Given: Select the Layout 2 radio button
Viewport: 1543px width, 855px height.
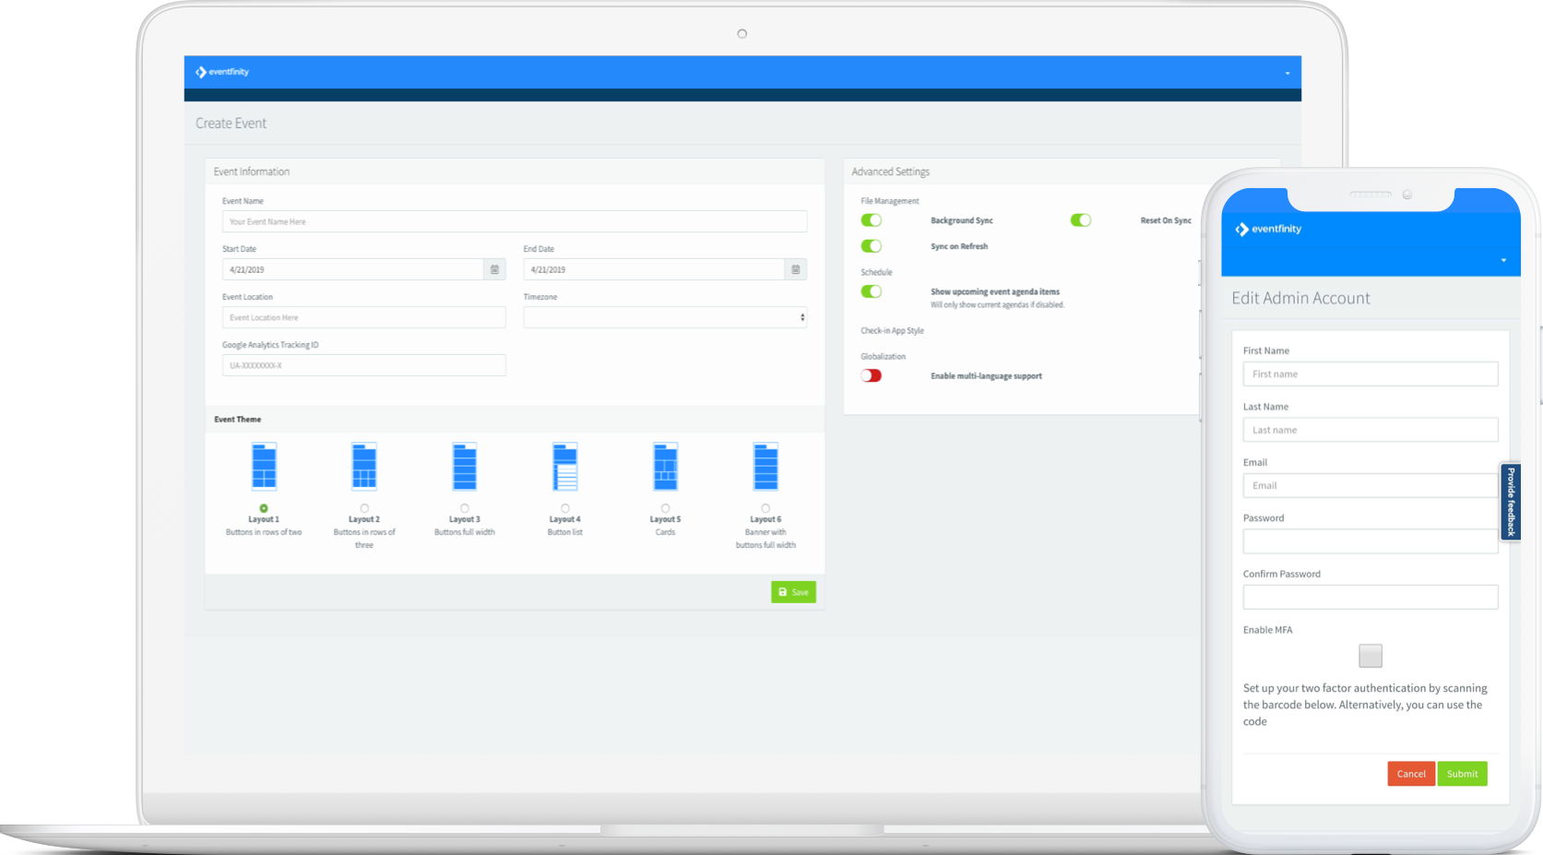Looking at the screenshot, I should (x=364, y=508).
